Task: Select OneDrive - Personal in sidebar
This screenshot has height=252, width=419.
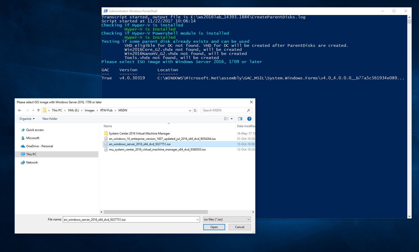Action: coord(39,146)
